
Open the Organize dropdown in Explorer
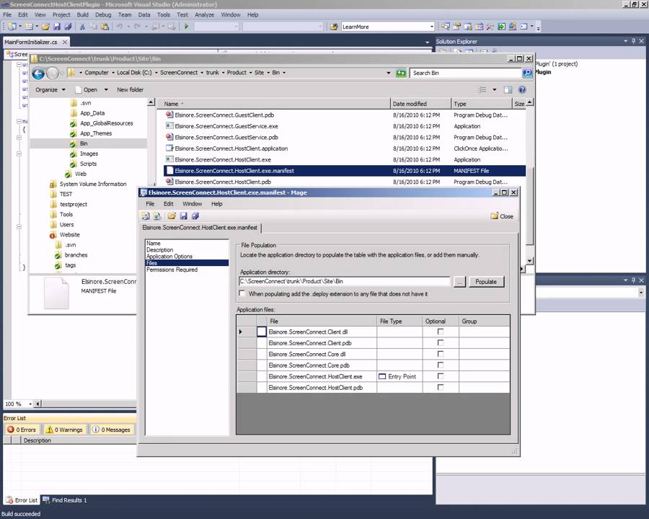50,90
